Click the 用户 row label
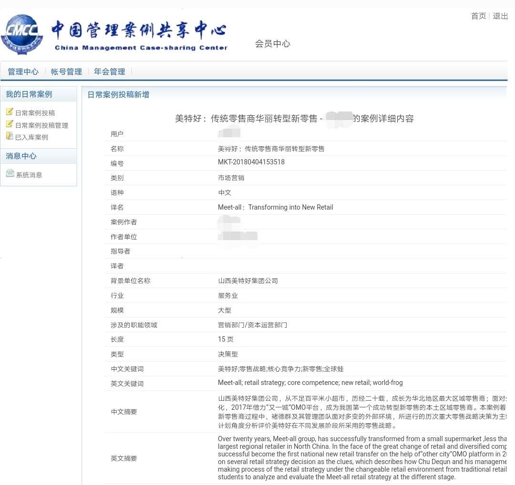The height and width of the screenshot is (485, 515). click(x=117, y=134)
